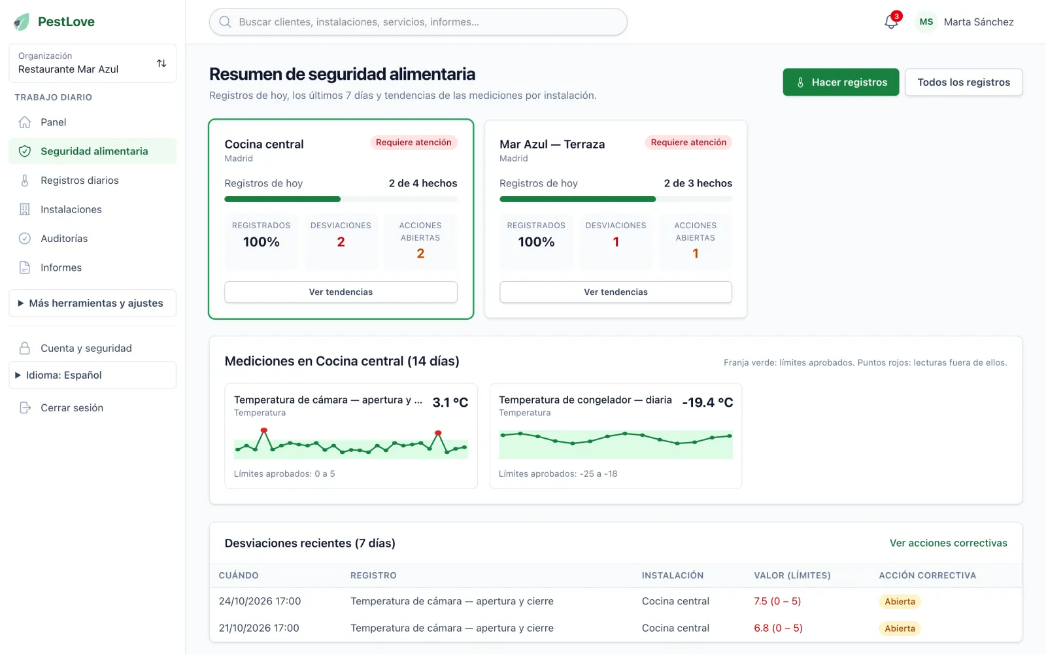Click thermometer icon on Hacer registros button
Image resolution: width=1046 pixels, height=654 pixels.
tap(800, 82)
